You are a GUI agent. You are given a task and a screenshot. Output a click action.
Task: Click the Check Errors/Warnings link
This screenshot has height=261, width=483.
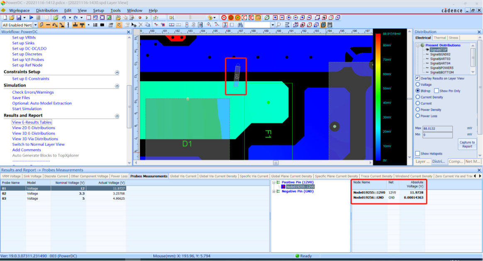[33, 92]
